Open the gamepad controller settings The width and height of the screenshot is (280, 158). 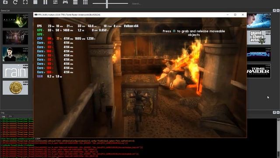pyautogui.click(x=65, y=2)
